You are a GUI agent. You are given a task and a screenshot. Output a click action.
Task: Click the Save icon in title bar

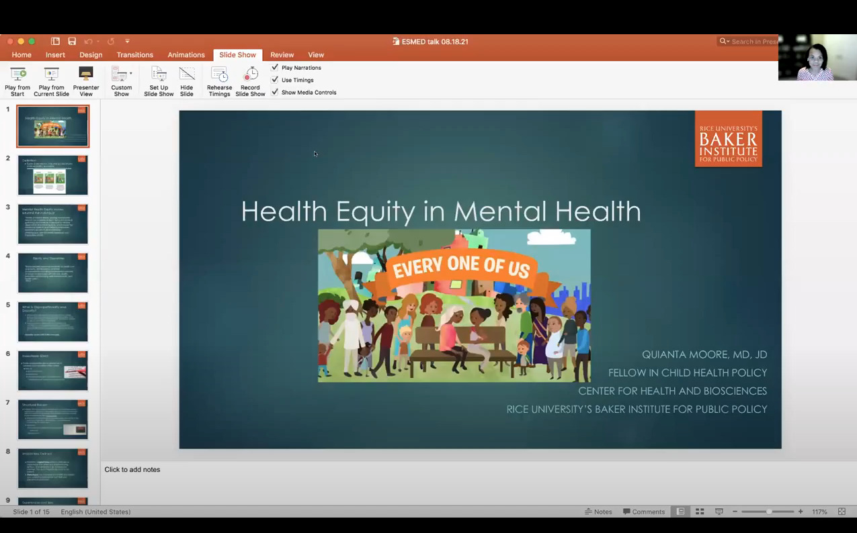[x=72, y=42]
